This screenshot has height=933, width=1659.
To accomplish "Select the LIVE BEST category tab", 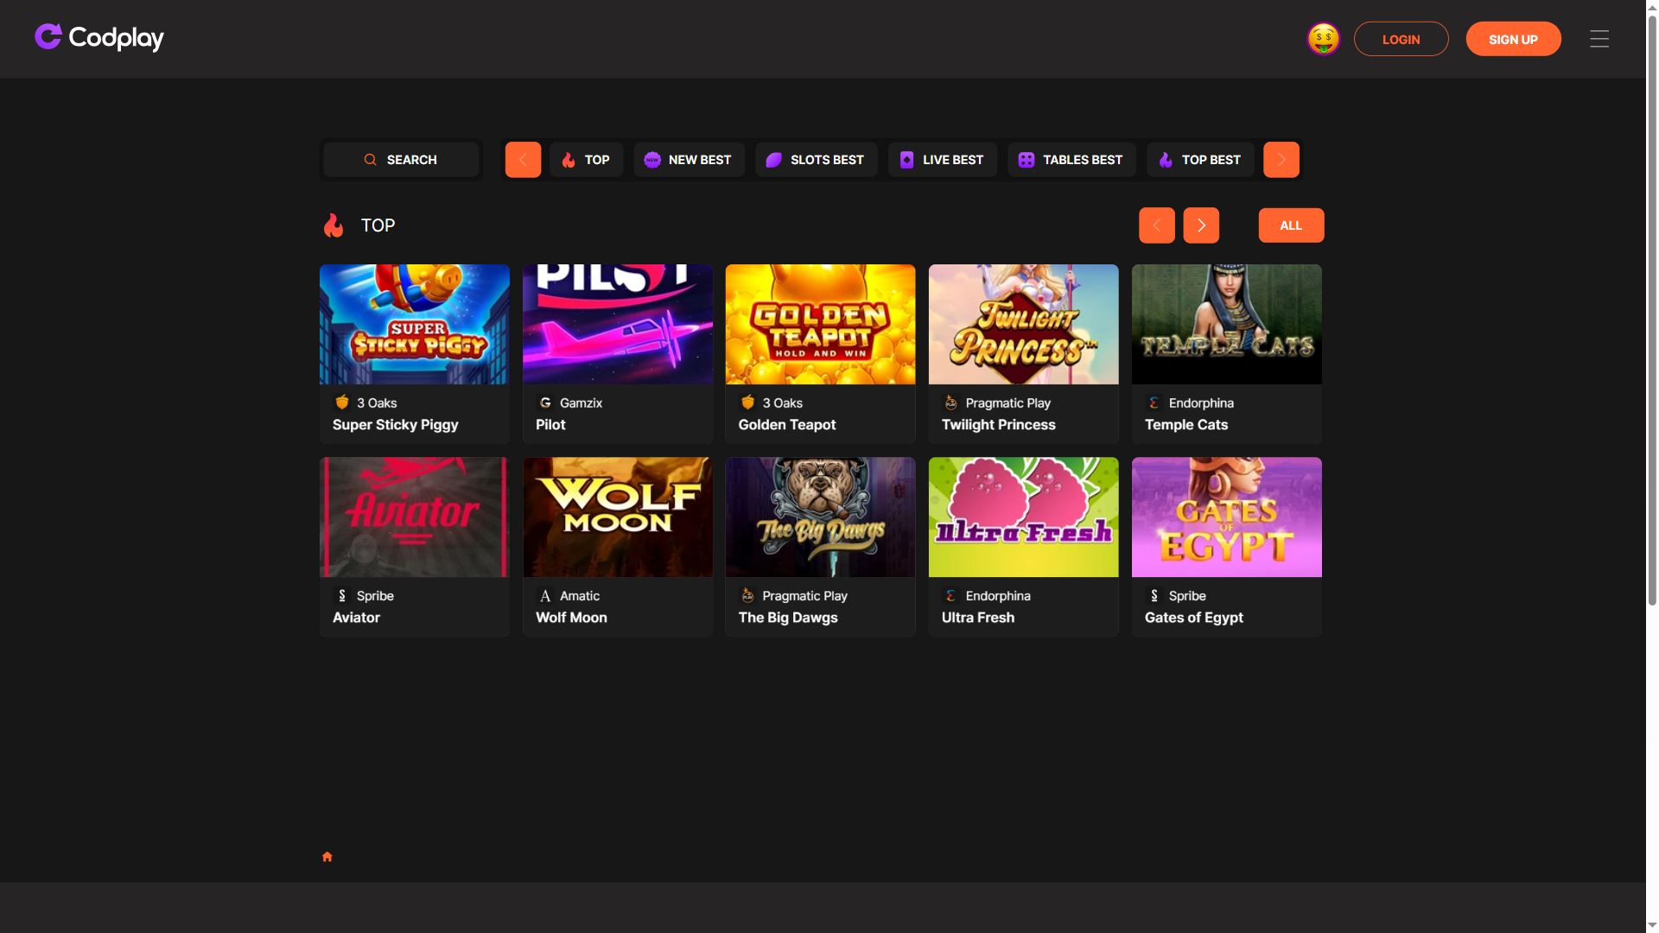I will tap(942, 160).
